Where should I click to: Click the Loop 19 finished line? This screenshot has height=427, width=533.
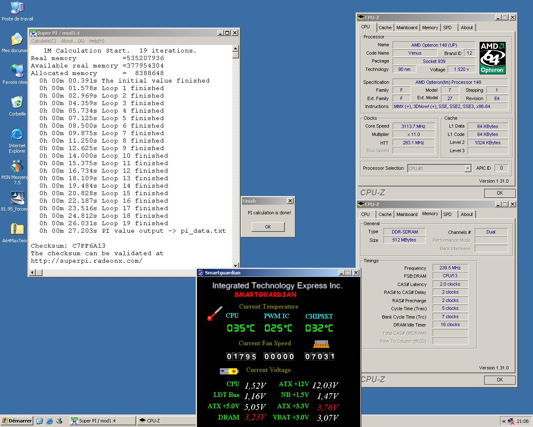tap(104, 223)
